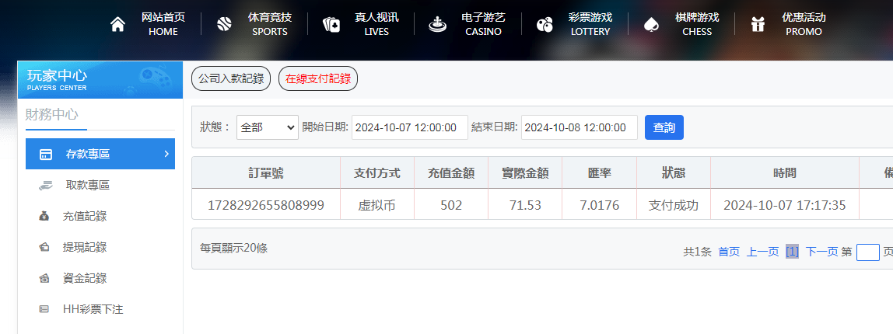Click the 結束日期 end date field
The image size is (893, 334).
click(x=579, y=127)
